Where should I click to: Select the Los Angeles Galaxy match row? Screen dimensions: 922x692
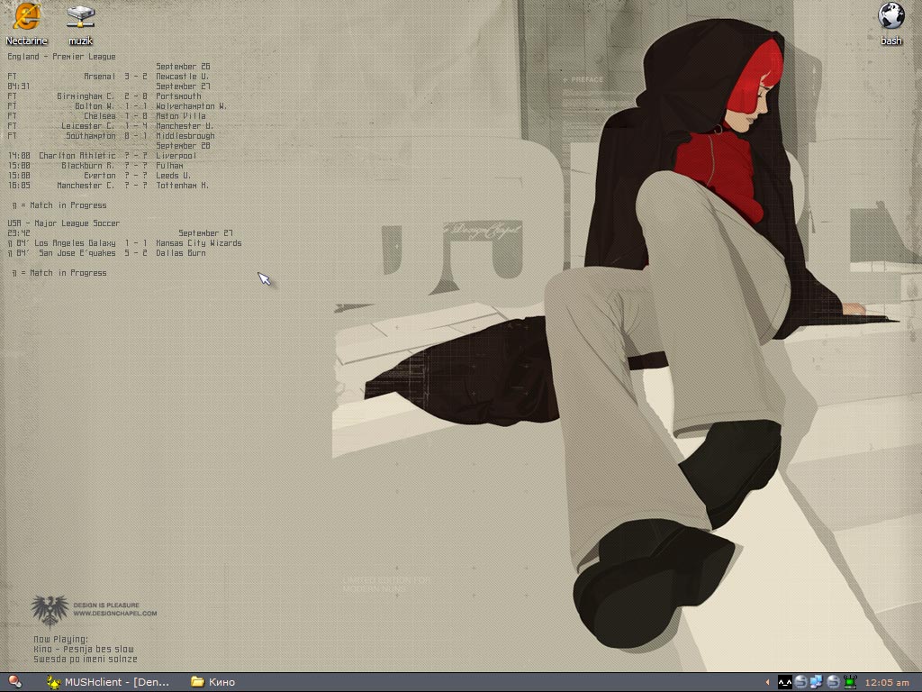coord(124,243)
